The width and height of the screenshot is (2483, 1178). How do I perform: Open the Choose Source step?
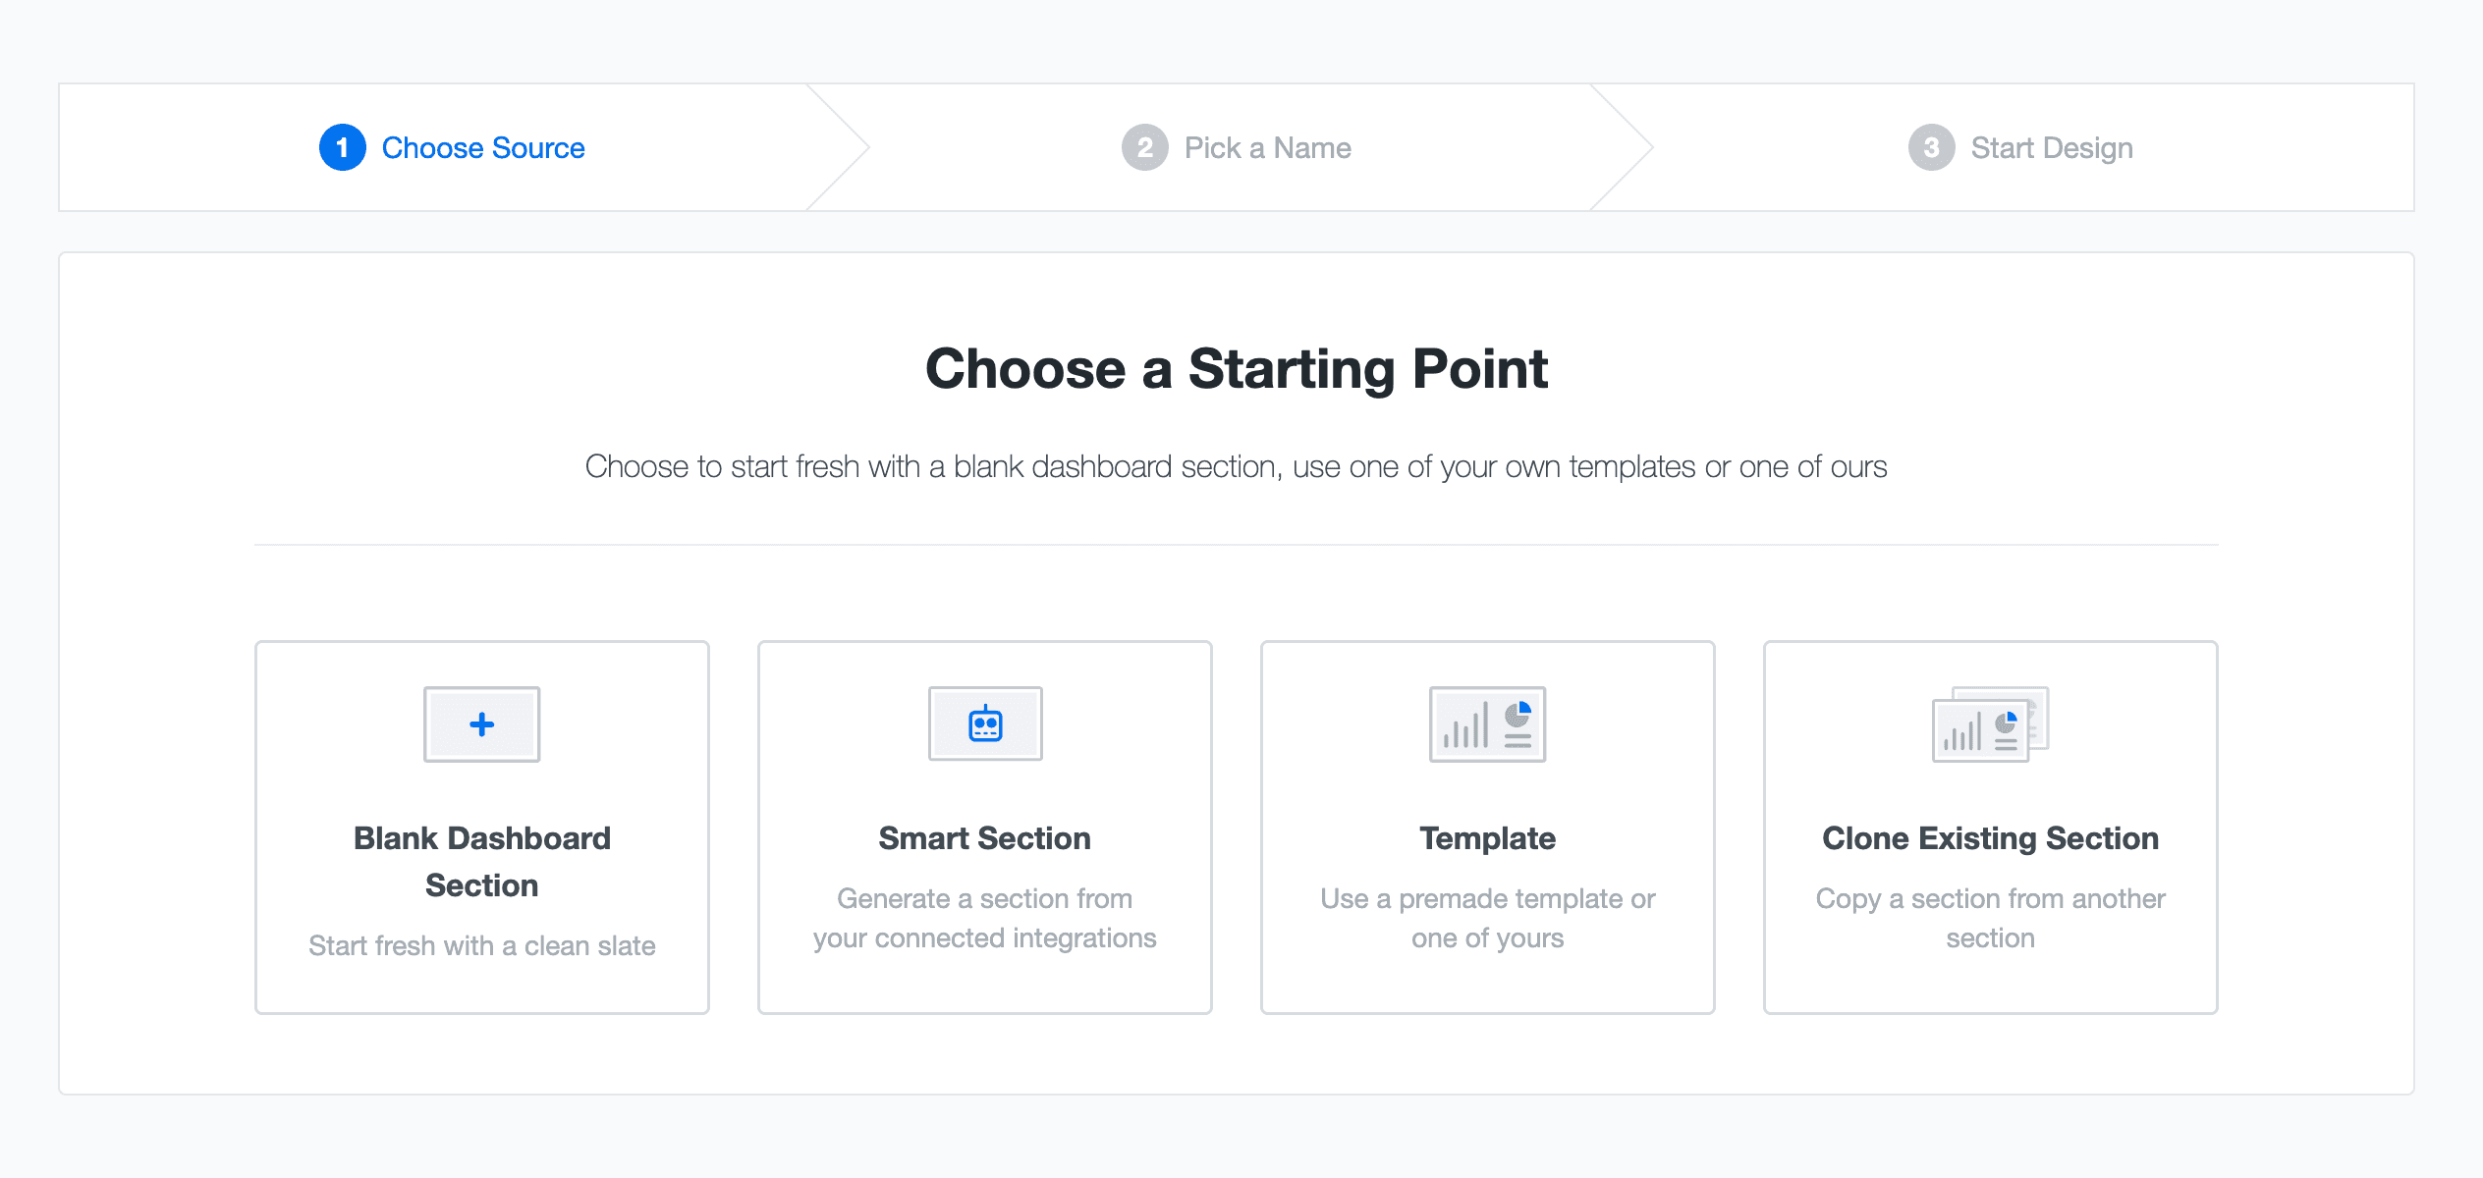click(x=482, y=147)
